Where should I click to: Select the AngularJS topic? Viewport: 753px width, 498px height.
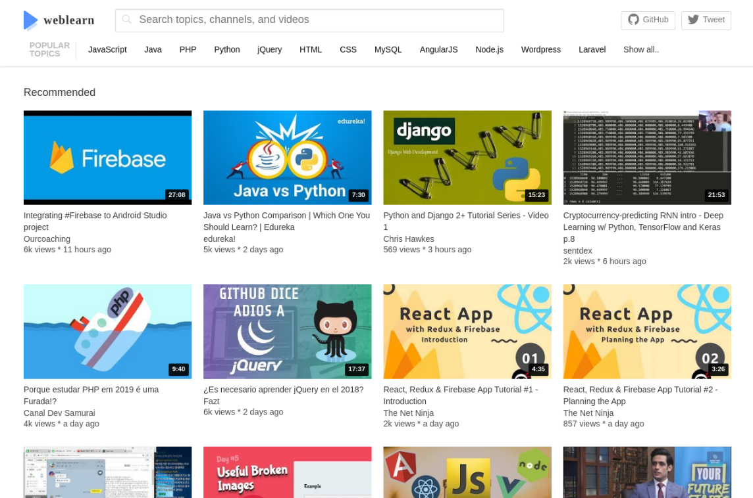[438, 49]
